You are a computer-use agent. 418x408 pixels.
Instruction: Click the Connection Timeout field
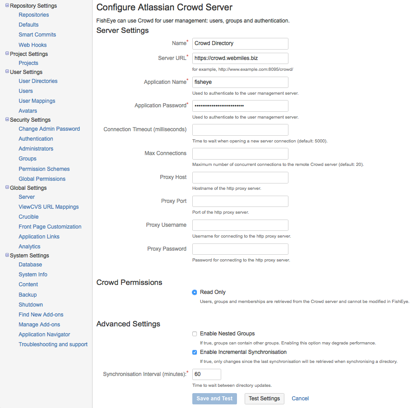coord(240,130)
